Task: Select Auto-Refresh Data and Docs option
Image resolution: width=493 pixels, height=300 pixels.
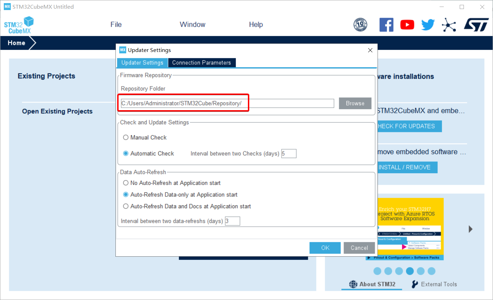Action: click(x=126, y=206)
